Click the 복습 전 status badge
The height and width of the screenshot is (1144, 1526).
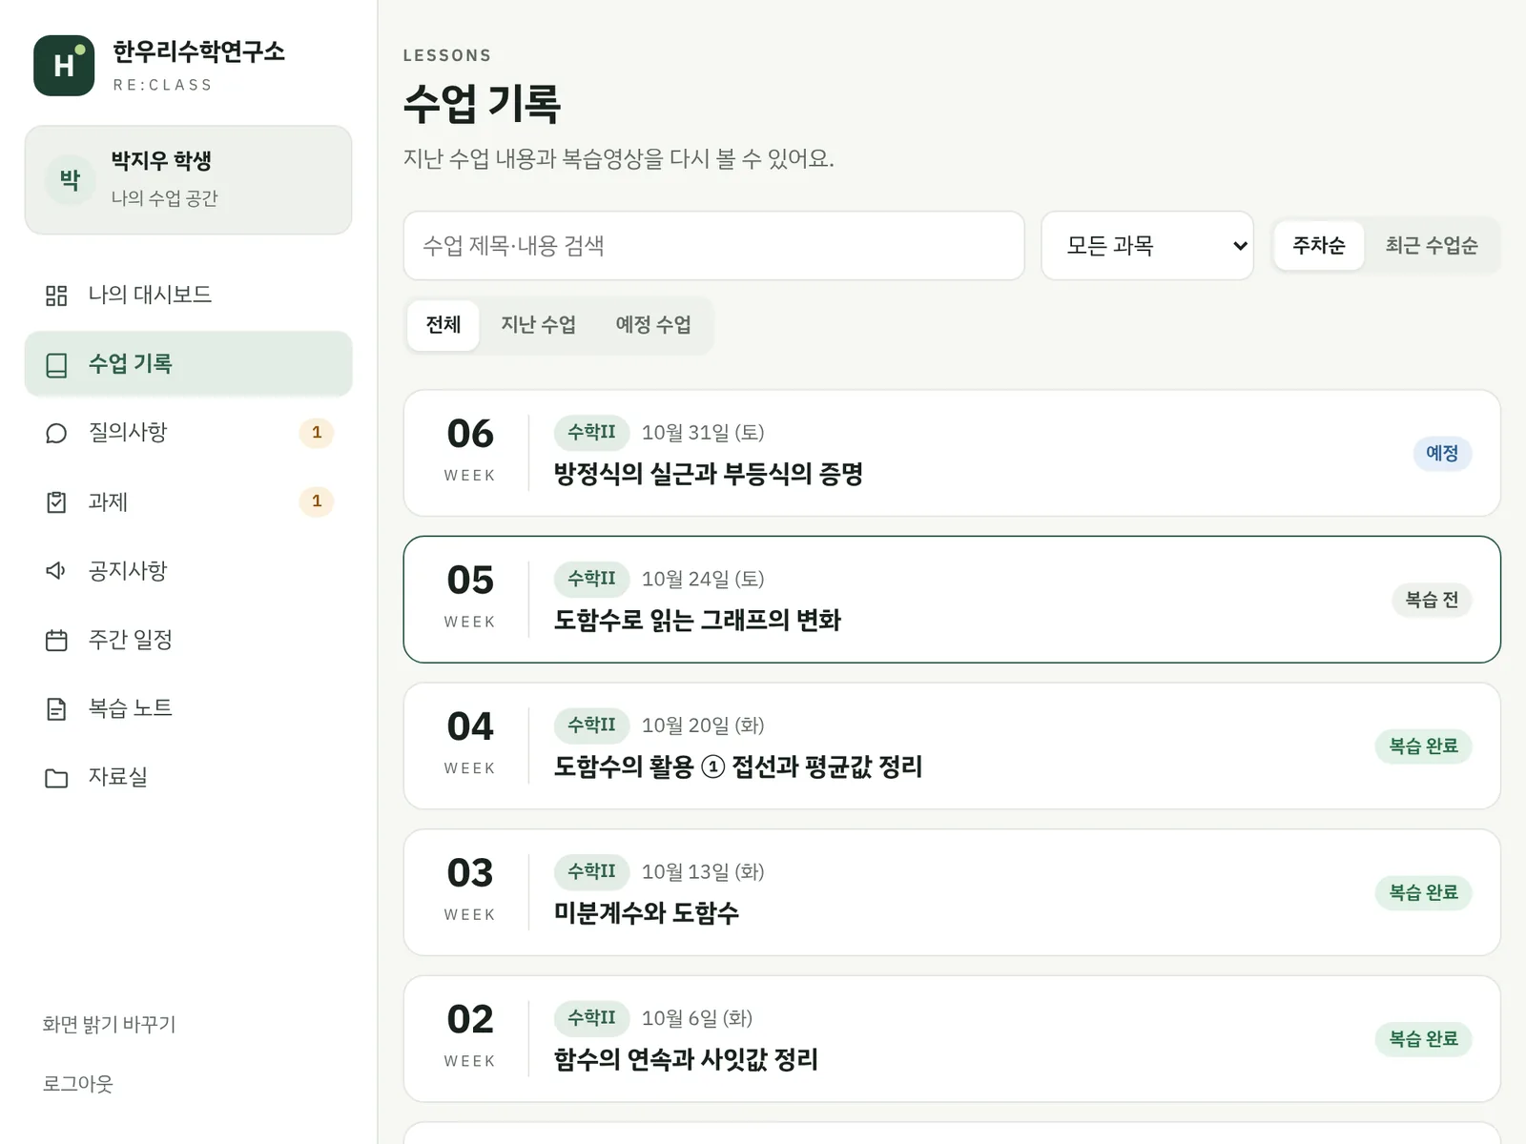1432,600
